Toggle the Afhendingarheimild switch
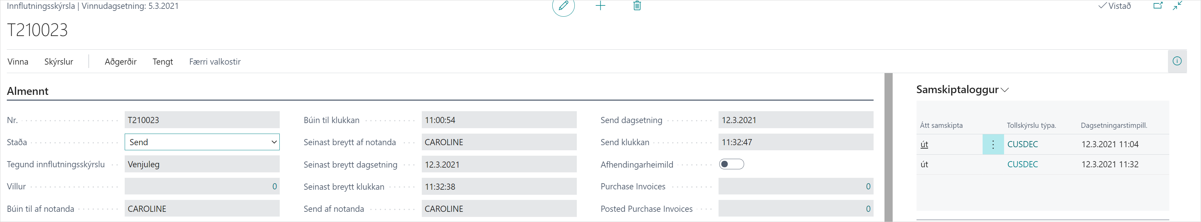This screenshot has height=222, width=1201. (731, 164)
